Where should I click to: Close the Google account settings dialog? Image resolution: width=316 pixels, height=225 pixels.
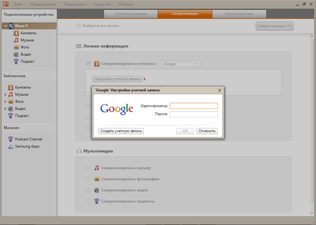click(220, 90)
